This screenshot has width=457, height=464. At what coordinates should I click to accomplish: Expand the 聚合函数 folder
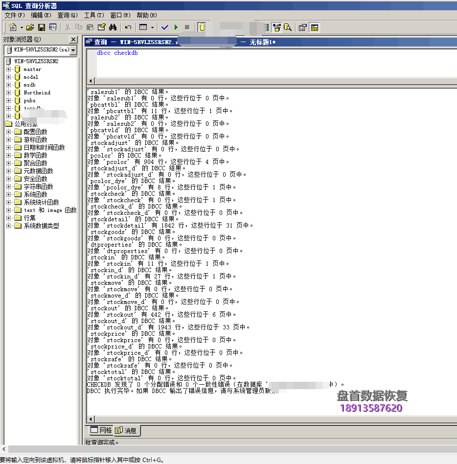(x=9, y=163)
